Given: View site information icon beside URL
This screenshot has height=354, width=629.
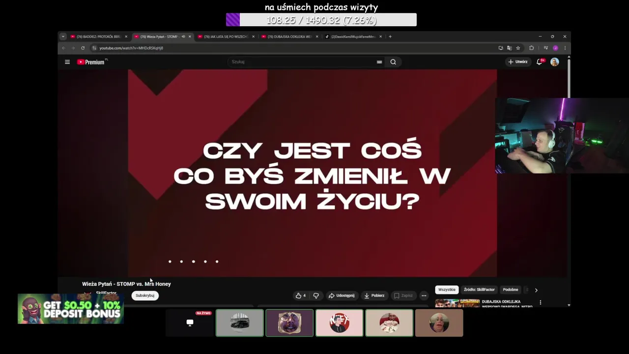Looking at the screenshot, I should tap(94, 48).
